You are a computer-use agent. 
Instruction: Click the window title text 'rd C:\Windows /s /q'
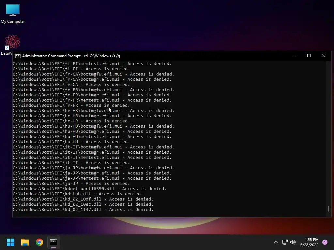click(x=102, y=56)
